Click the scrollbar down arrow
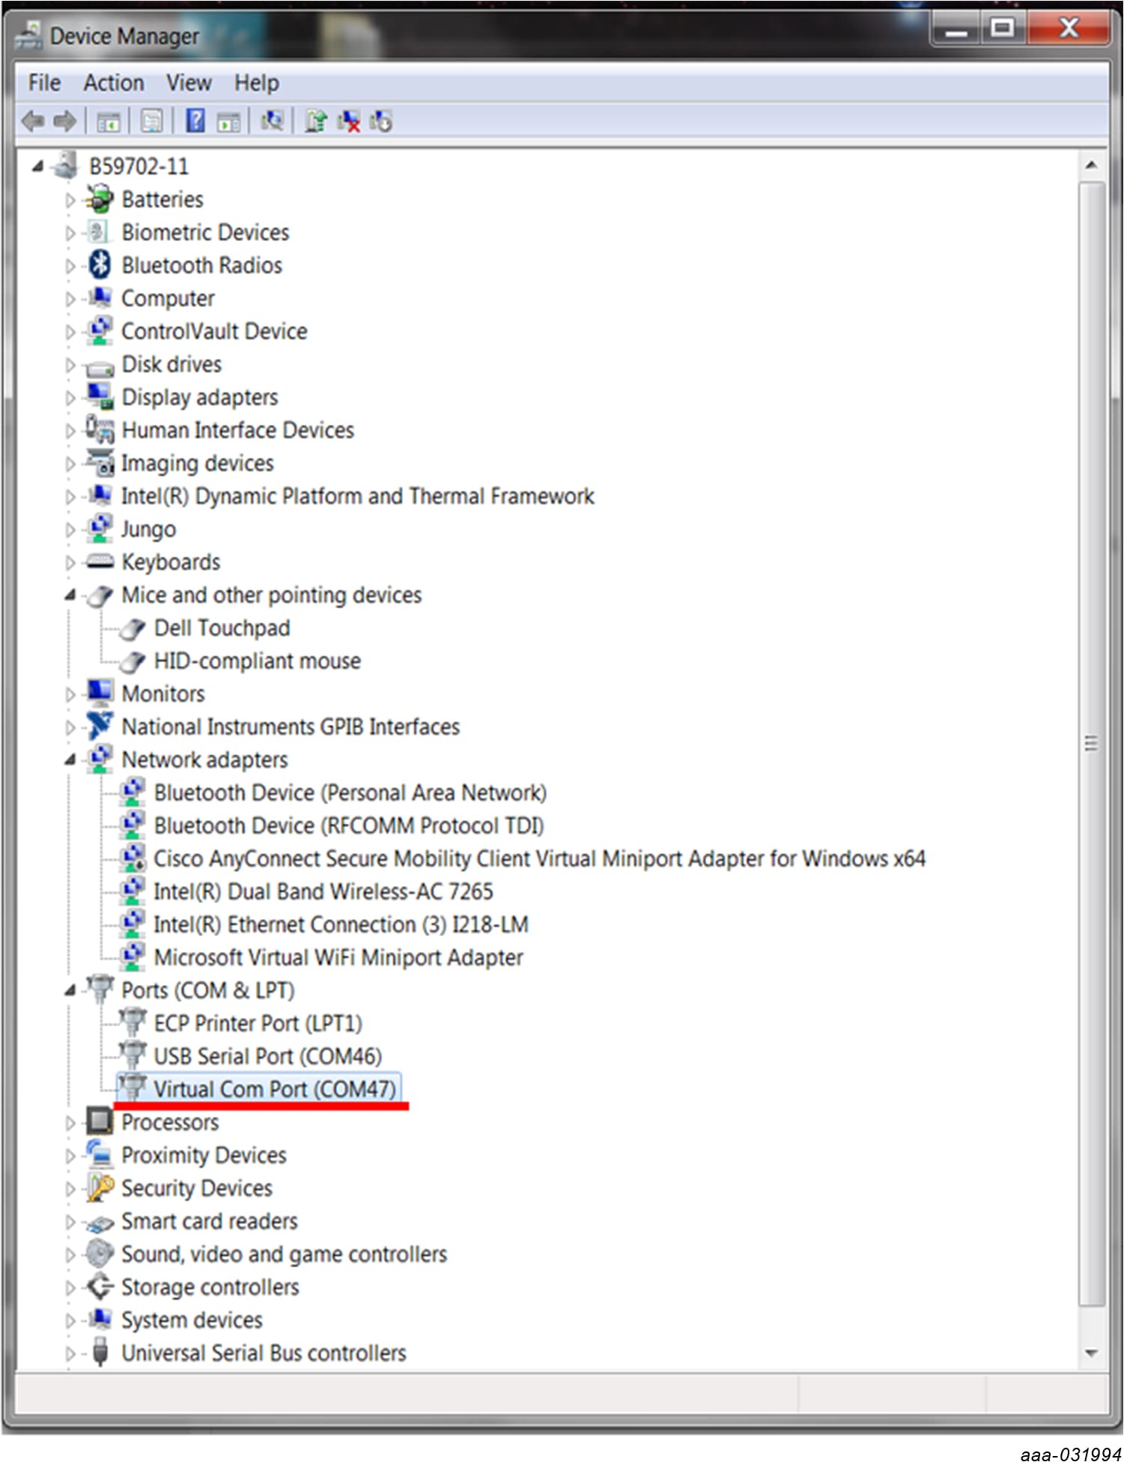Viewport: 1124px width, 1468px height. 1091,1353
